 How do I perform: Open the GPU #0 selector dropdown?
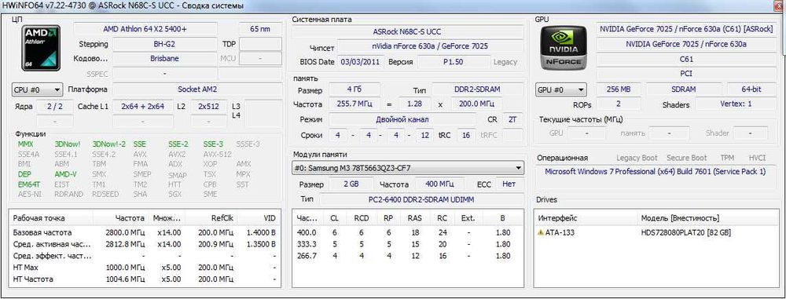coord(560,90)
